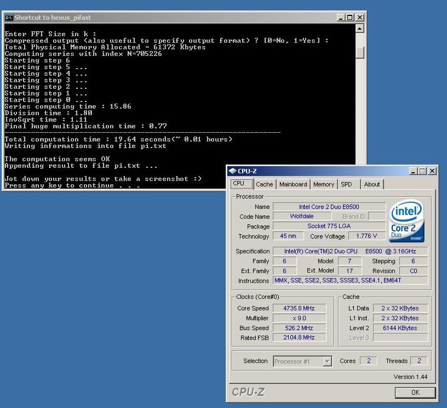
Task: Click the Specification field text
Action: point(351,251)
